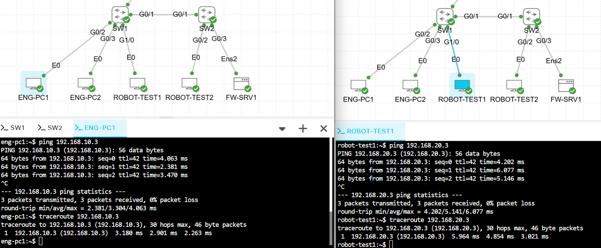
Task: Click the G1/0 port label in left topology
Action: pyautogui.click(x=127, y=40)
